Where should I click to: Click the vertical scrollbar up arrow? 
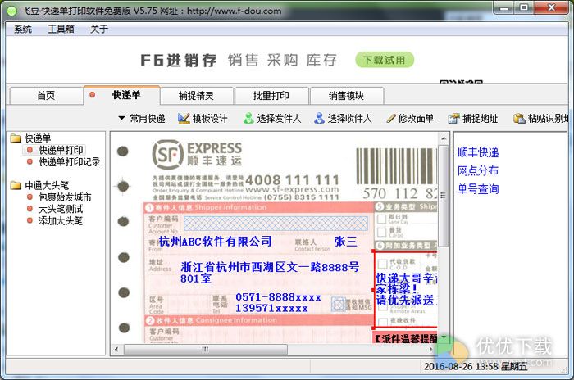(444, 138)
